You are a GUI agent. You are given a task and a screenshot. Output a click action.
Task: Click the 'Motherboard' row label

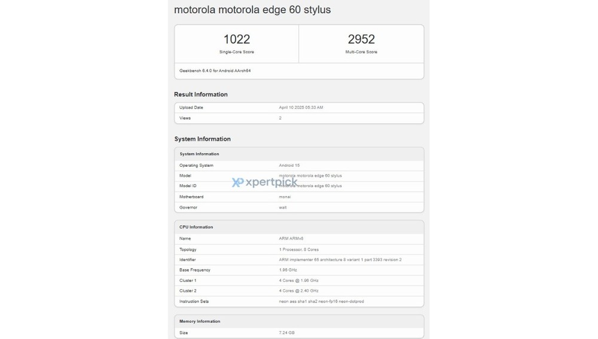pyautogui.click(x=191, y=197)
